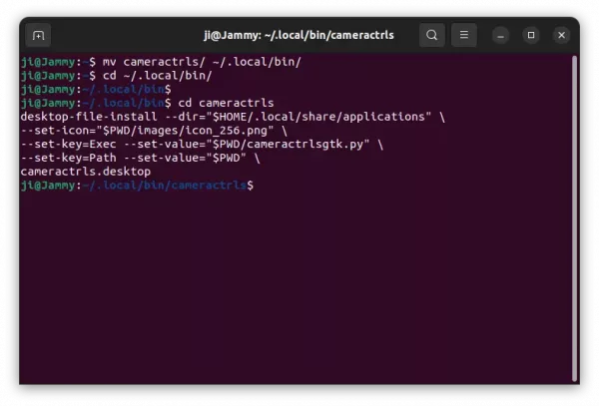Click the window title ji@Jammy: ~/.local/bin/cameractrls
Screen dimensions: 599x406
299,35
